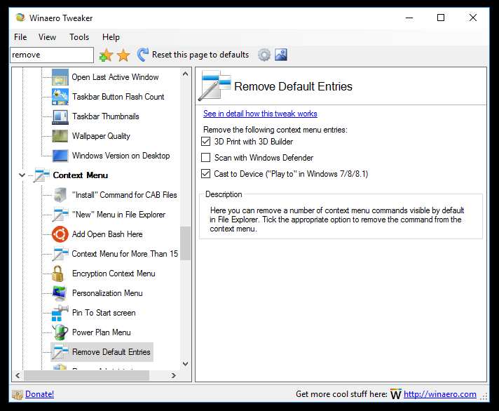Open the View menu
The width and height of the screenshot is (499, 411).
click(47, 37)
